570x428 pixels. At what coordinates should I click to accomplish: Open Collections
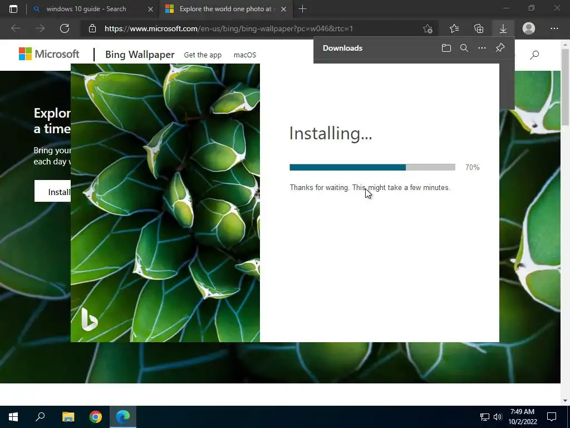coord(479,28)
